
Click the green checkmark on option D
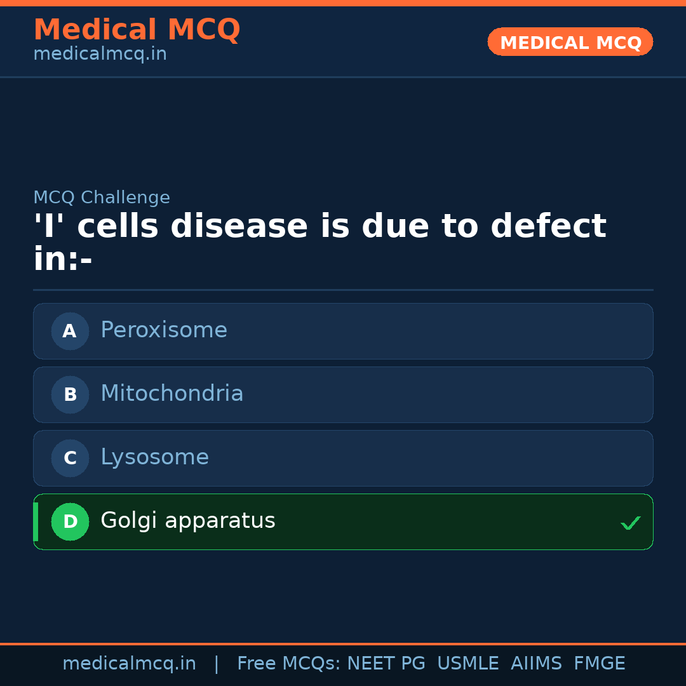[x=630, y=522]
